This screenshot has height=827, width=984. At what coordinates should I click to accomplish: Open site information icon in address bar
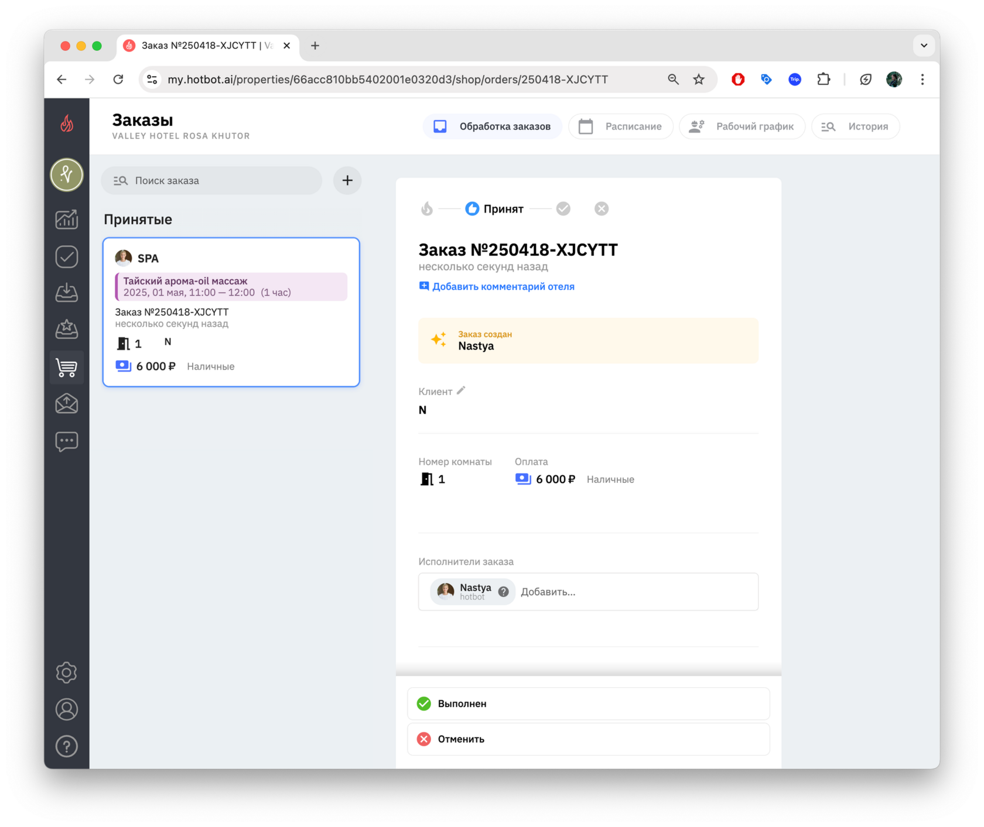(x=152, y=80)
